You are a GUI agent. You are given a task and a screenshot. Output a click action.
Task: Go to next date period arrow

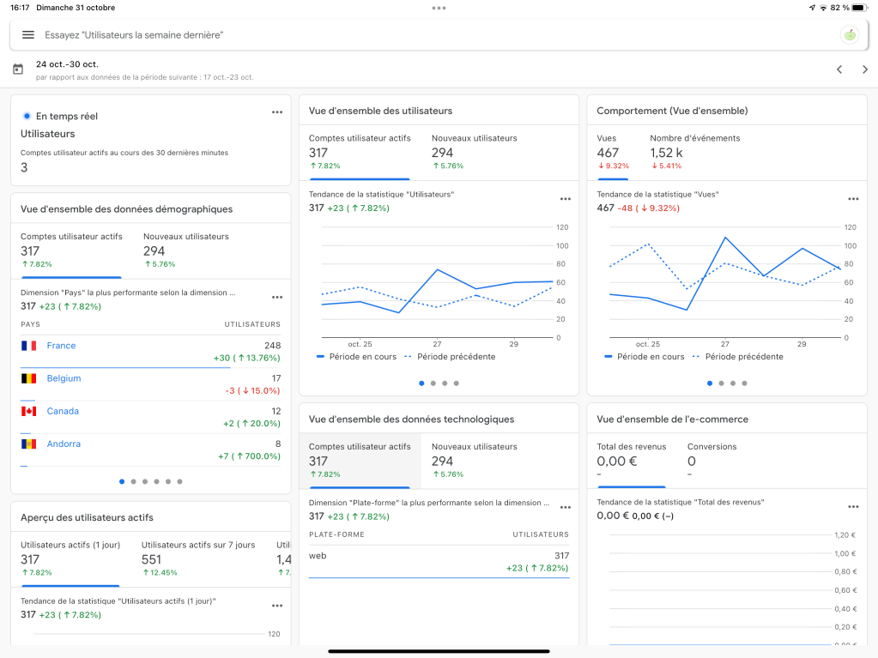[x=864, y=69]
